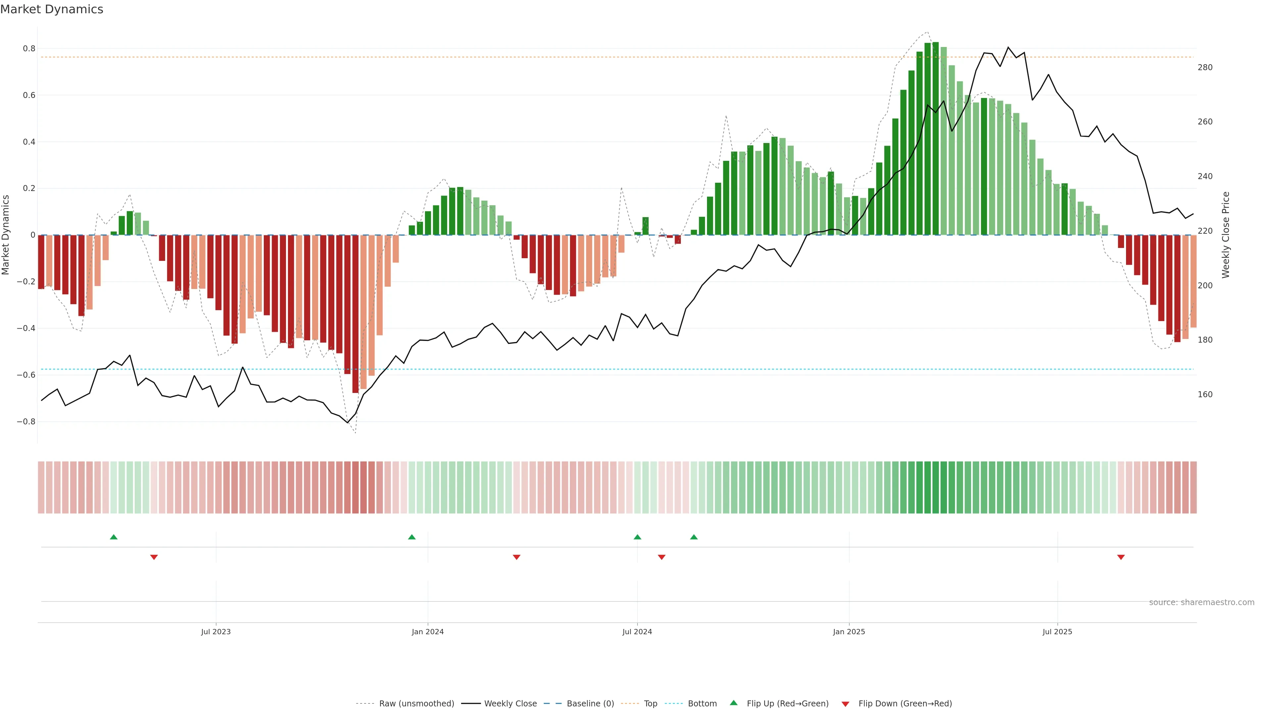Click the Weekly Close Price axis title
1271x715 pixels.
tap(1226, 235)
